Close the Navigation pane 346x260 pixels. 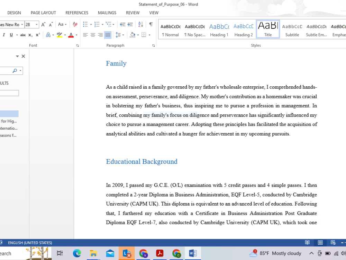coord(23,57)
